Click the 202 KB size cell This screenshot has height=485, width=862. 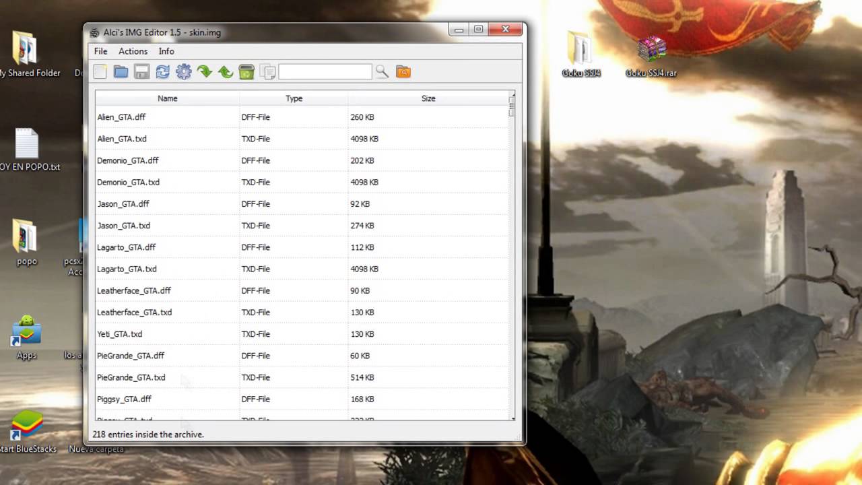click(362, 160)
